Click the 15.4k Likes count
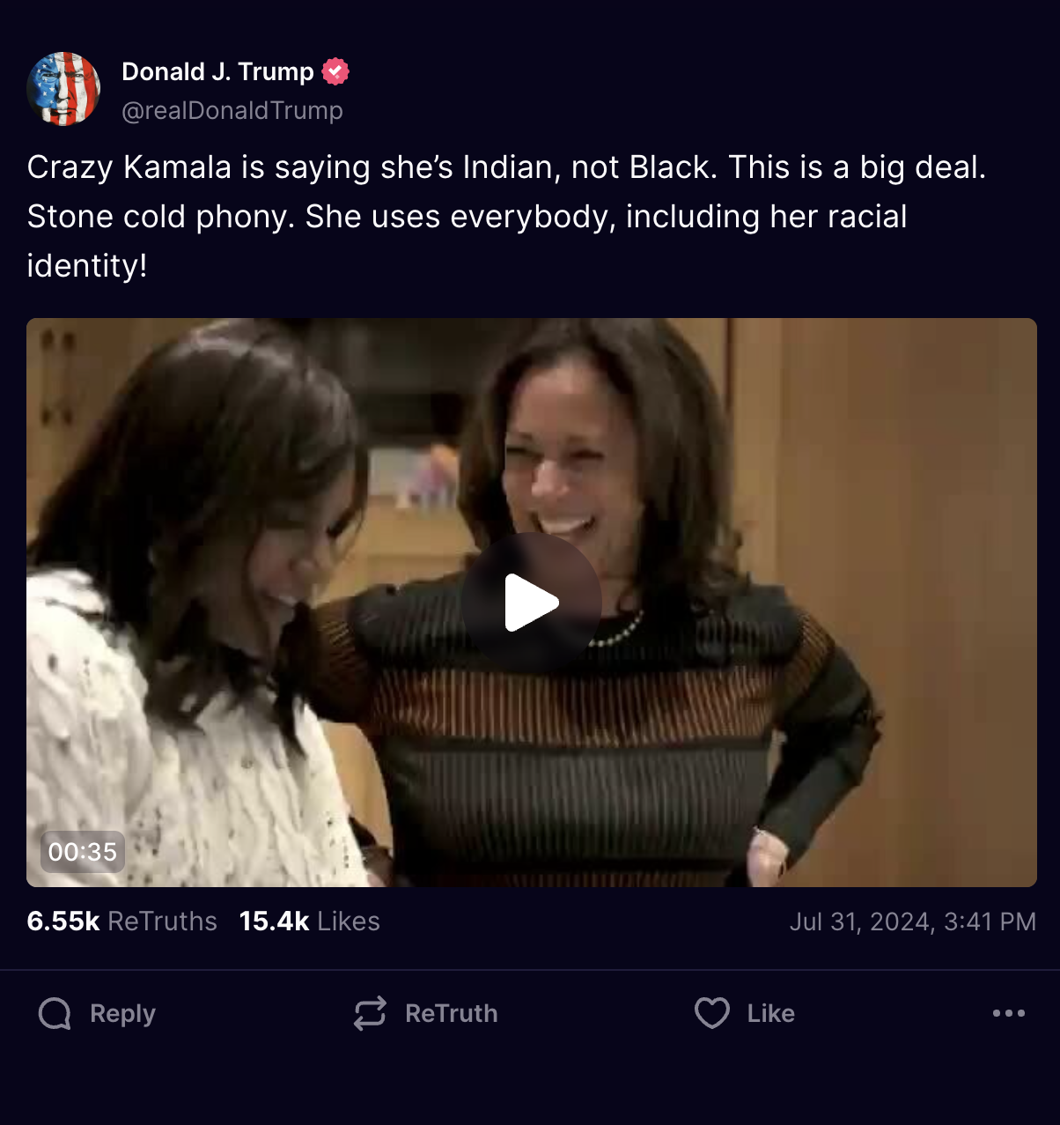The height and width of the screenshot is (1125, 1060). tap(309, 921)
